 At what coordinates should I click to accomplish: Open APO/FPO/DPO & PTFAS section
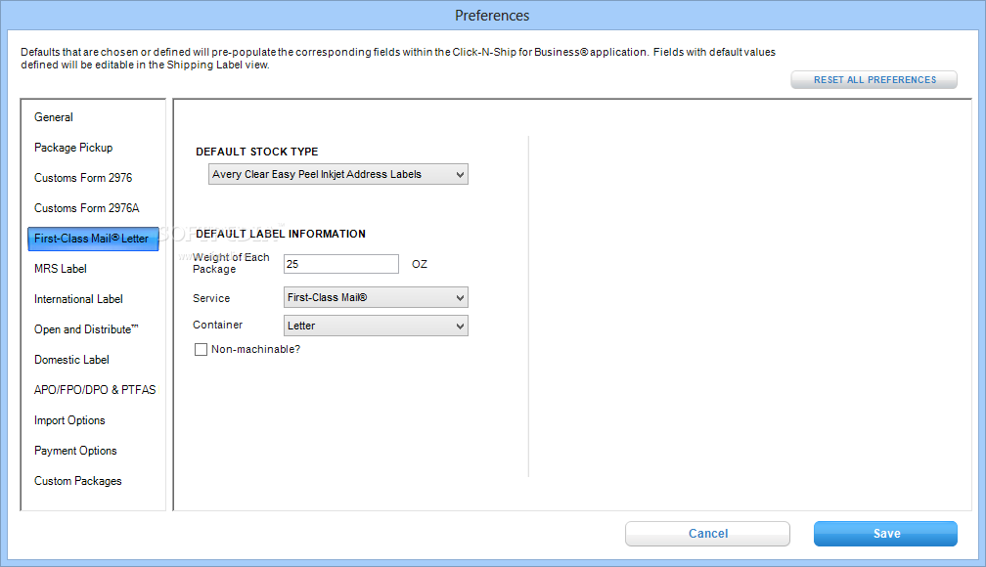tap(95, 390)
